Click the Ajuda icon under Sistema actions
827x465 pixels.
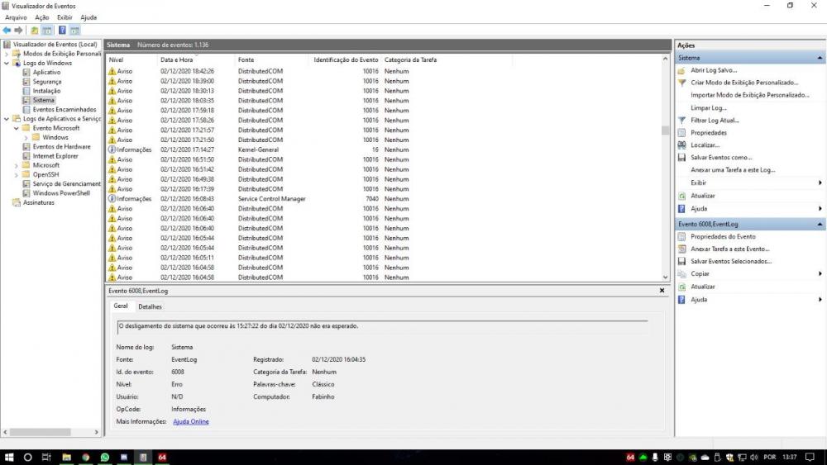pyautogui.click(x=681, y=208)
